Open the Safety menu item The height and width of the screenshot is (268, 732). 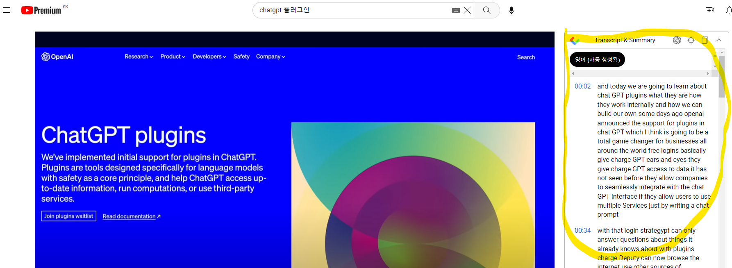pos(241,57)
